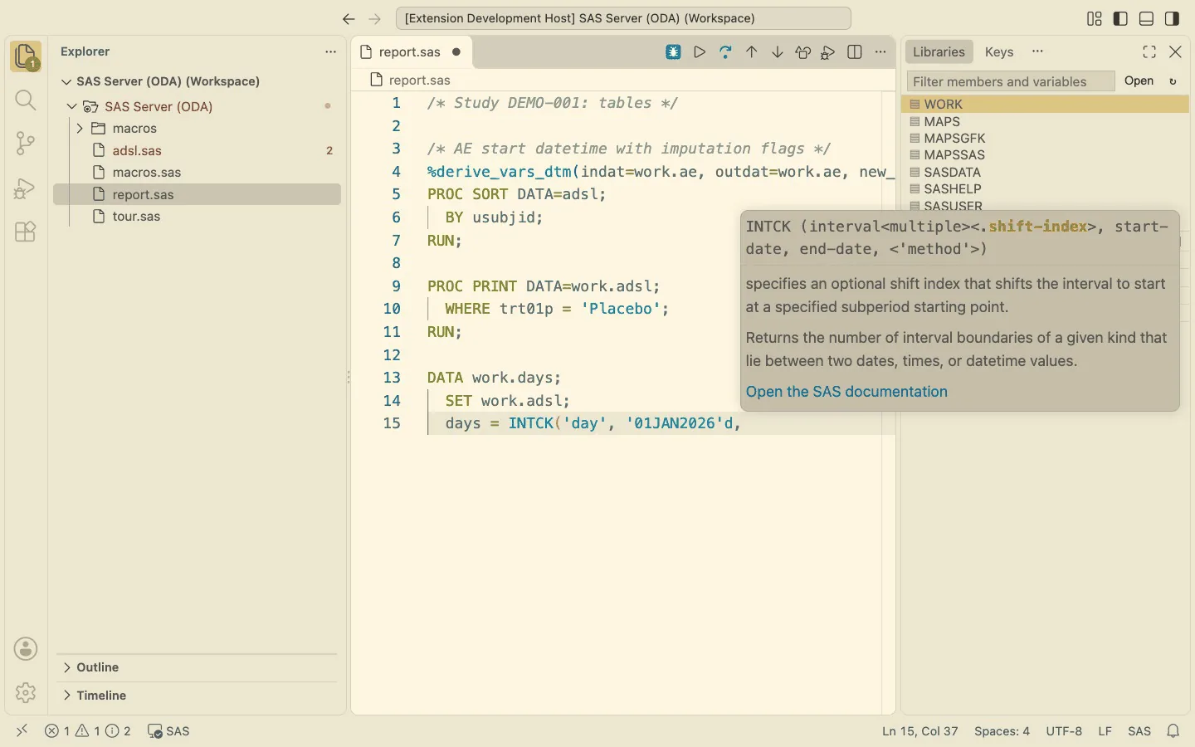The width and height of the screenshot is (1195, 747).
Task: Open the Accounts menu
Action: [x=26, y=649]
